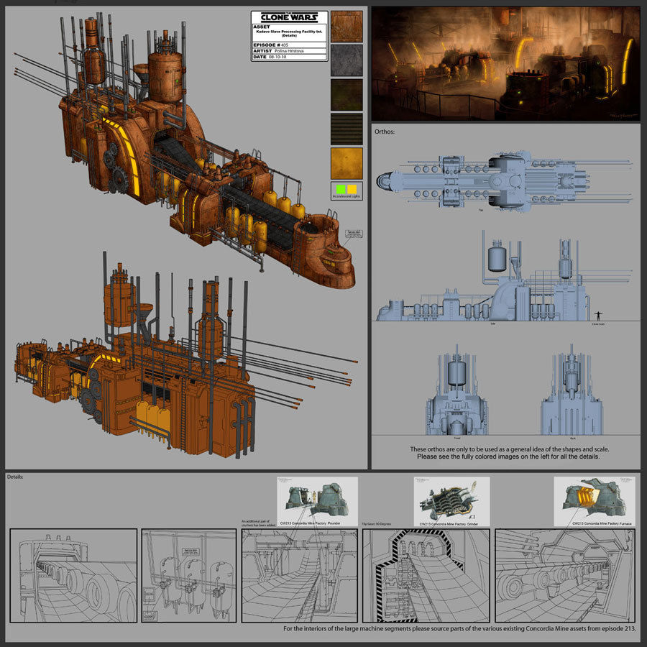Click the 'For the interiors of the large machine' note
647x647 pixels.
click(459, 628)
